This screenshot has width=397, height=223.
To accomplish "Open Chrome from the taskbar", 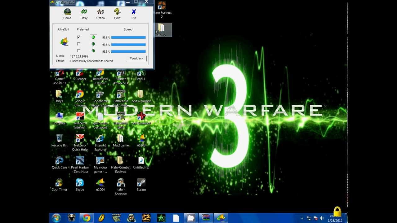I will point(87,218).
